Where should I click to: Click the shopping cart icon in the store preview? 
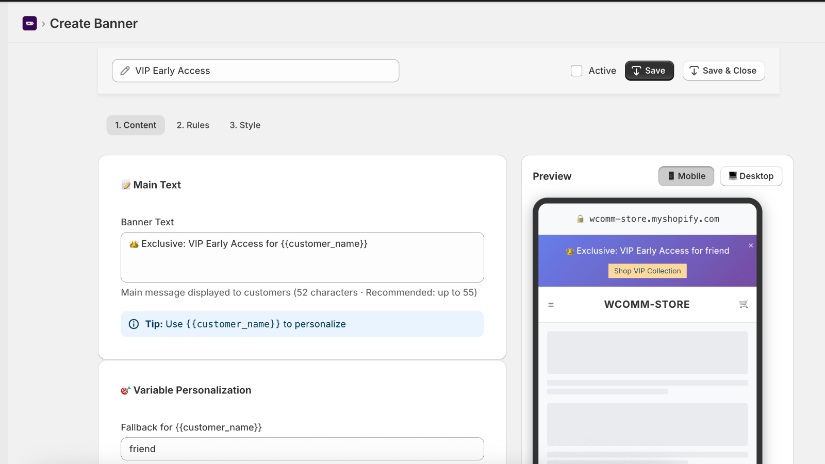tap(743, 304)
